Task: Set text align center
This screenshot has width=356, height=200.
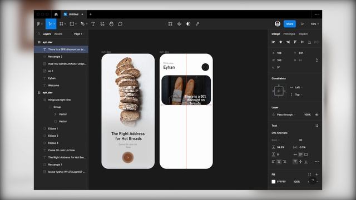Action: (x=279, y=162)
